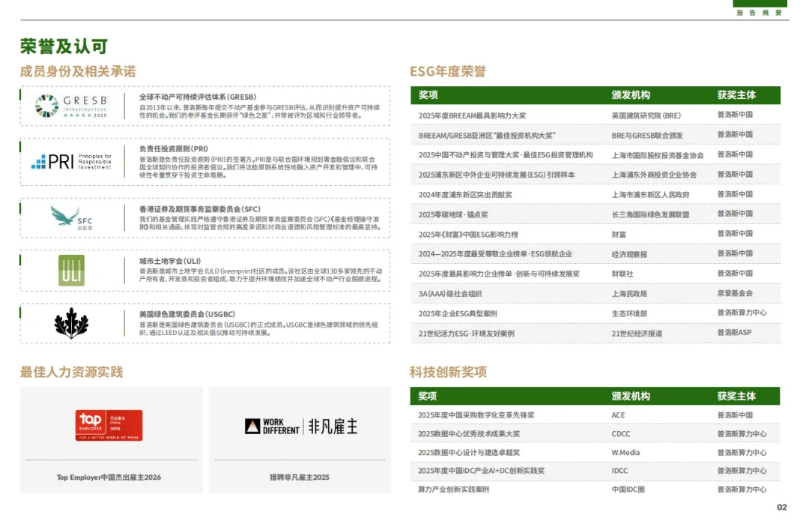The image size is (809, 524).
Task: Click 上海浦东外商投资企业协会 cell
Action: tap(654, 175)
